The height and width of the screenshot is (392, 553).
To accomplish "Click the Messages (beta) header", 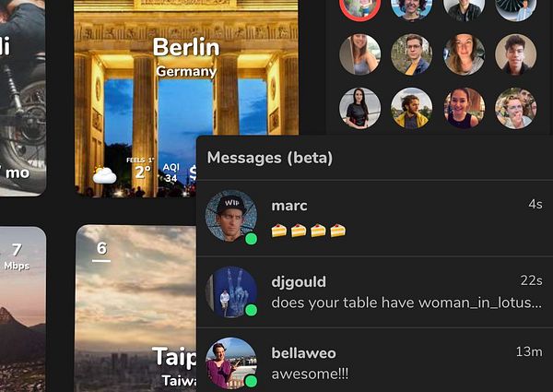I will point(270,158).
